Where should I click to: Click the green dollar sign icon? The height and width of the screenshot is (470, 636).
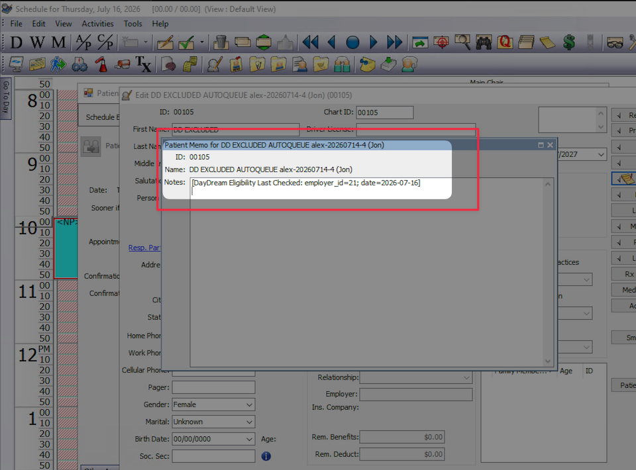point(569,42)
